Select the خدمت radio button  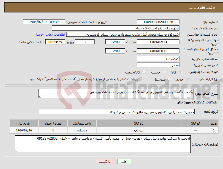164,72
